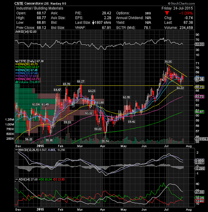Click the 66.27 March high annotation
The image size is (208, 212).
click(x=81, y=81)
